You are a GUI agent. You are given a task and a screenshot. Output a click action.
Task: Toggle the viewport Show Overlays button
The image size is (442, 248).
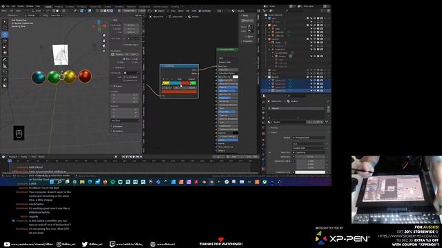pos(90,11)
